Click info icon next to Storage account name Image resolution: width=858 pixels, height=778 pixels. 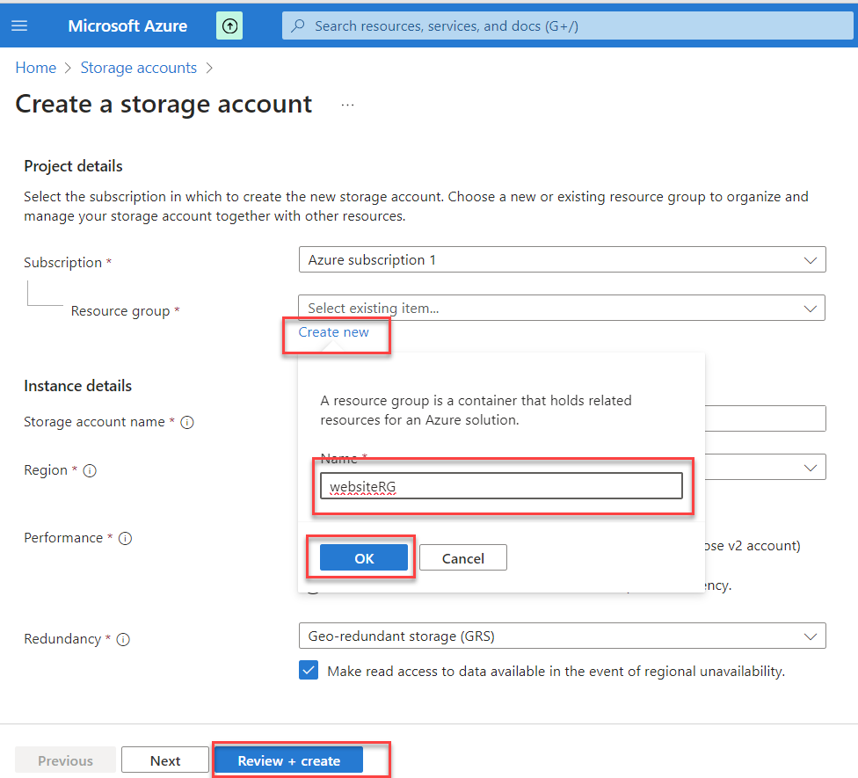187,423
